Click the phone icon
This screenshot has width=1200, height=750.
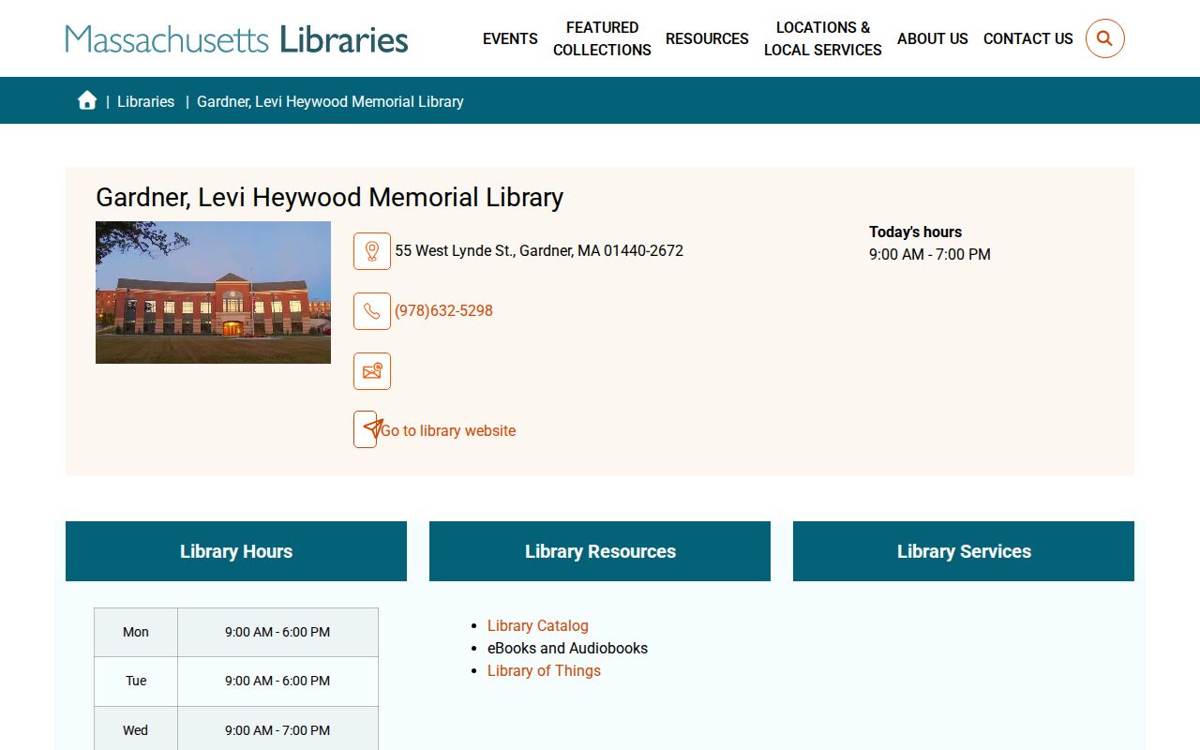click(x=372, y=311)
